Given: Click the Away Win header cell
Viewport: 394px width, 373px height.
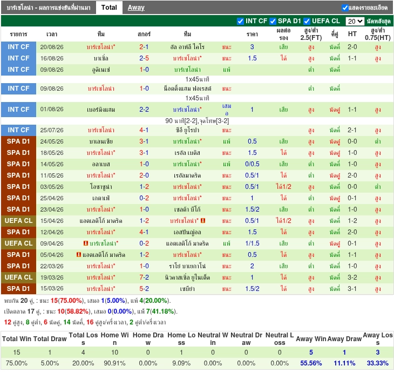Looking at the screenshot, I should pos(311,339).
